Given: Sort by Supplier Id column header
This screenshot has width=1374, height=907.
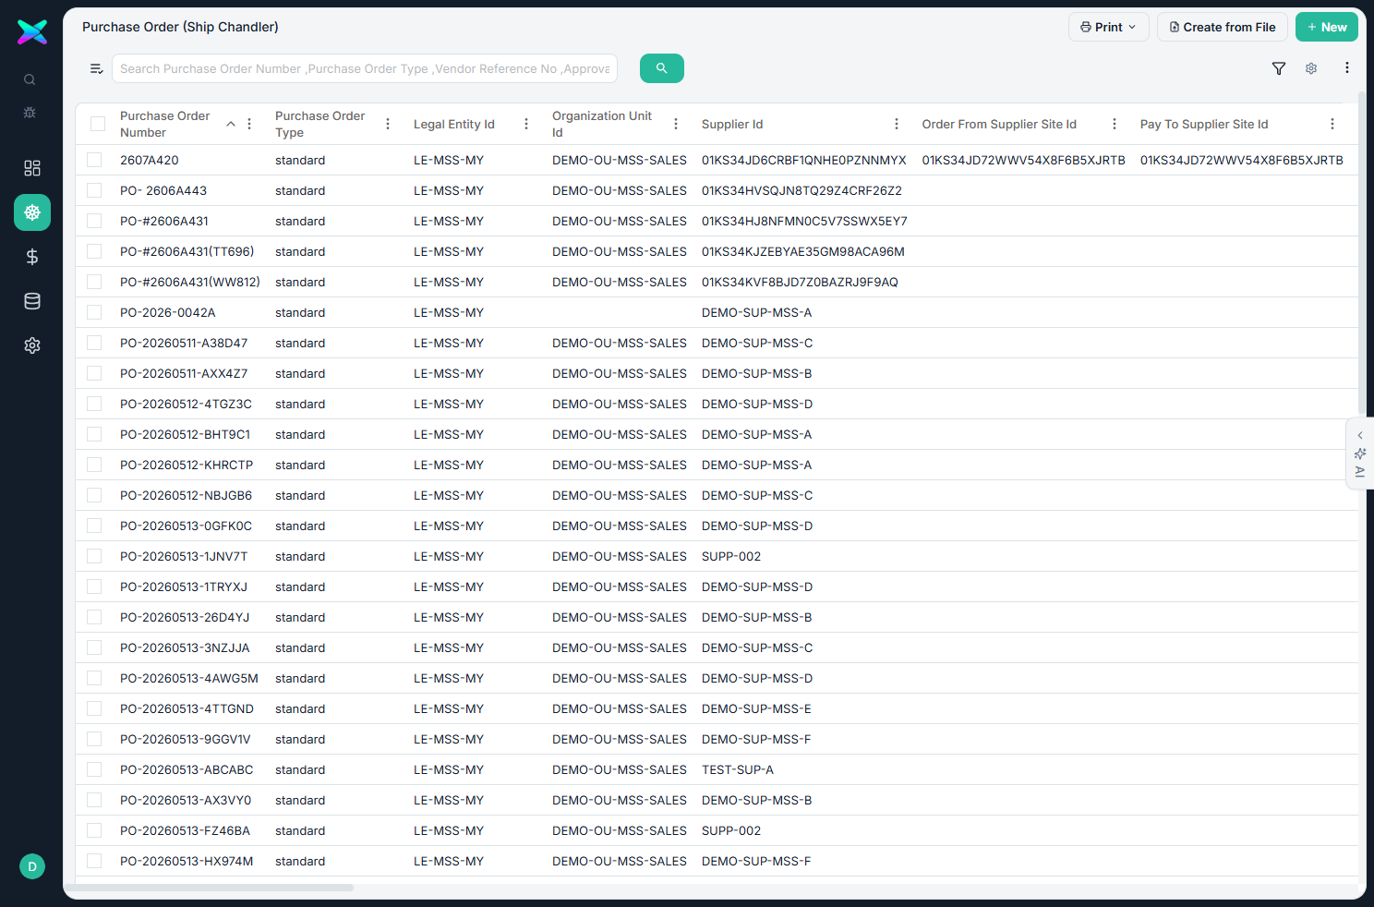Looking at the screenshot, I should click(732, 124).
